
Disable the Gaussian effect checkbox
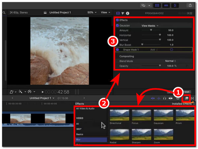click(x=117, y=25)
